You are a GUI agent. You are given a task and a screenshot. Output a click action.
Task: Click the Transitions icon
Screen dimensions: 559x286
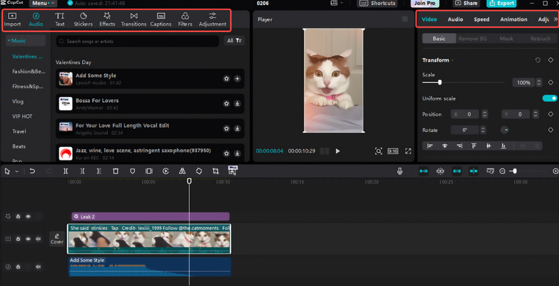pyautogui.click(x=134, y=19)
